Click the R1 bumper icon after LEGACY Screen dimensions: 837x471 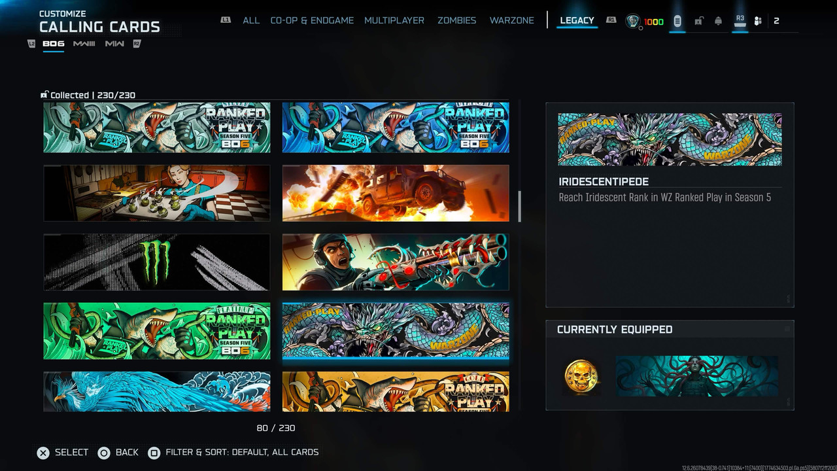pyautogui.click(x=611, y=20)
